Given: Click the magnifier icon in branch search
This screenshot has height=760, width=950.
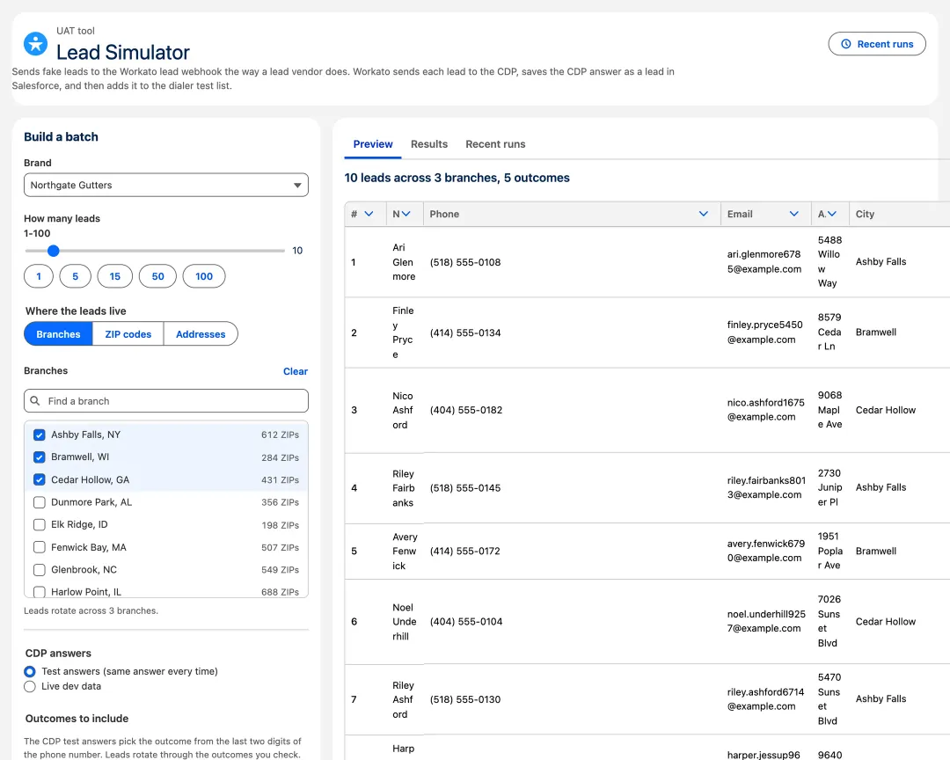Looking at the screenshot, I should tap(35, 400).
